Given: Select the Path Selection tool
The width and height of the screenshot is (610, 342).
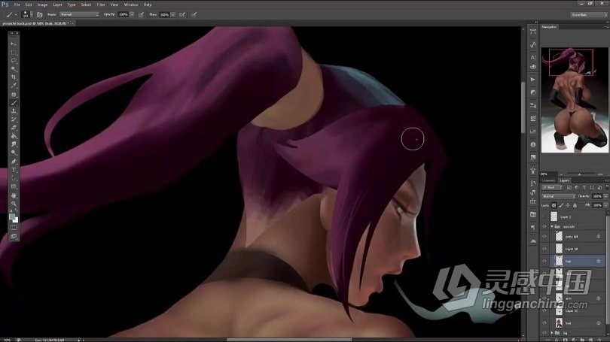Looking at the screenshot, I should click(14, 178).
